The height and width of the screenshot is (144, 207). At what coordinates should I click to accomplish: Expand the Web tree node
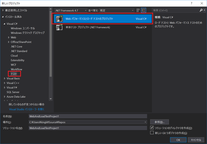pyautogui.click(x=9, y=37)
